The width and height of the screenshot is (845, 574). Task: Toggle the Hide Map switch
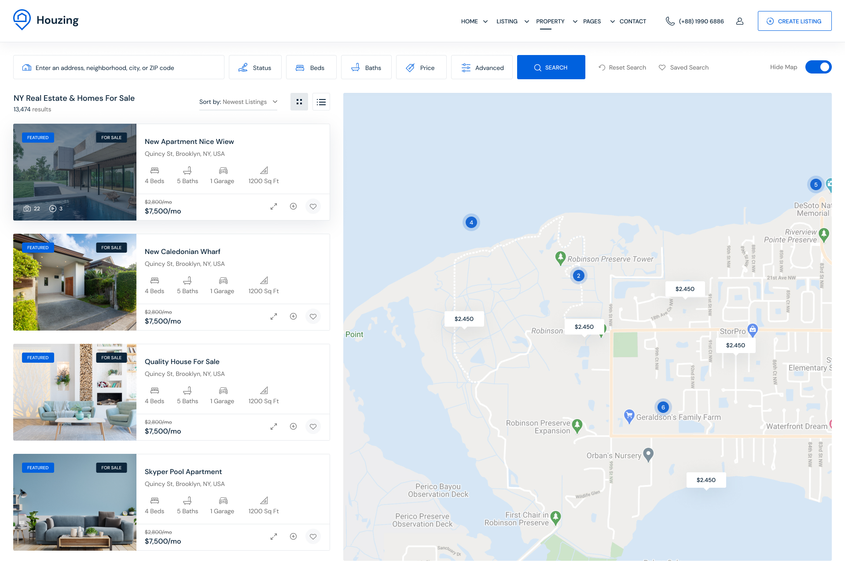tap(818, 67)
